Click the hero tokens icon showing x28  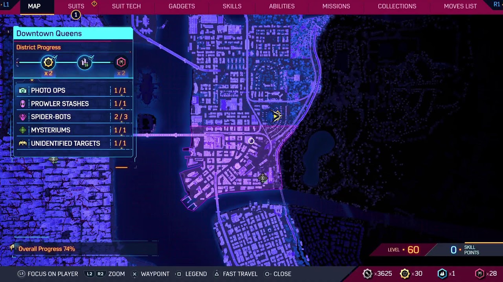(479, 274)
